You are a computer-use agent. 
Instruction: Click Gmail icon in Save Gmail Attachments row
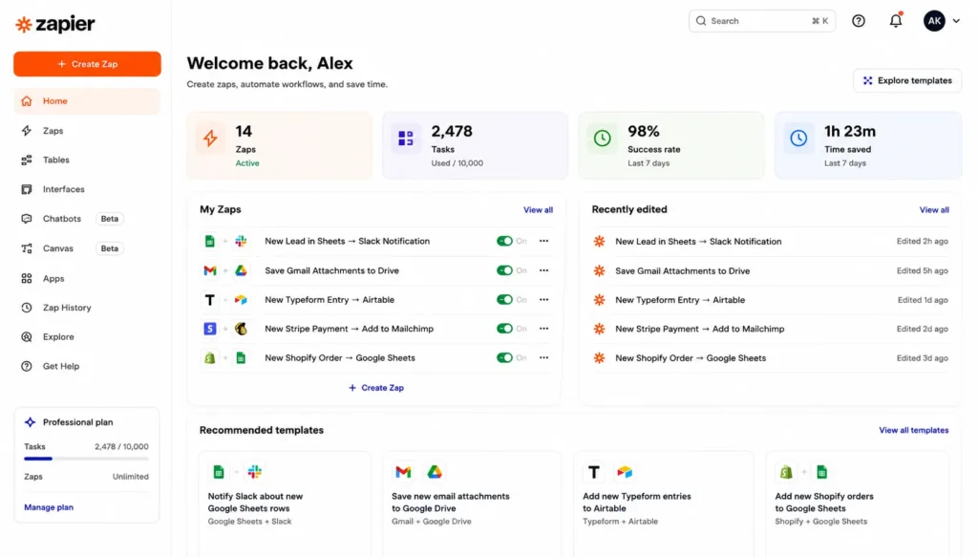point(210,270)
